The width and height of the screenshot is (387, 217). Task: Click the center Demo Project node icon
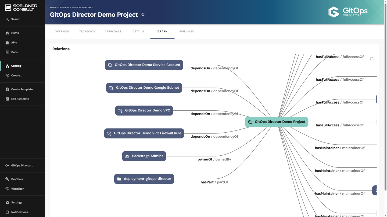pyautogui.click(x=250, y=122)
